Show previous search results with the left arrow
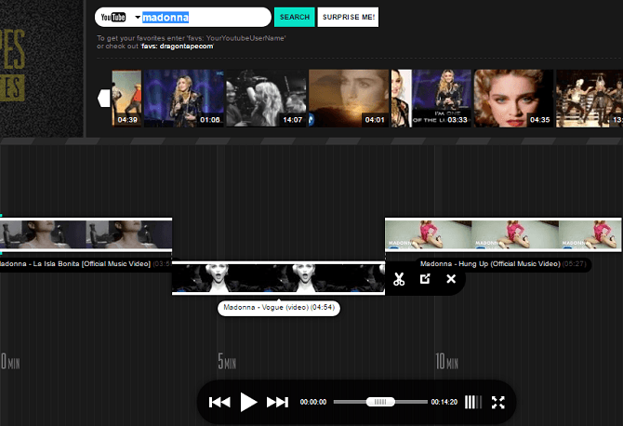The image size is (623, 426). click(104, 99)
